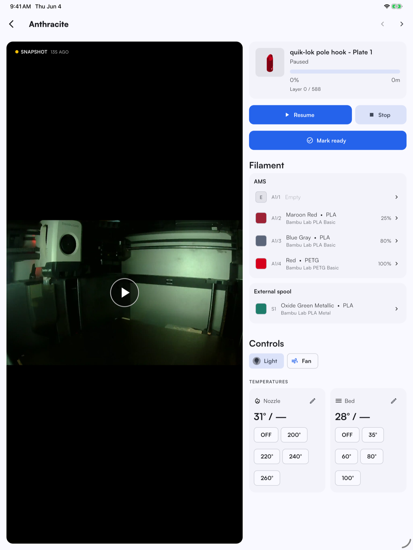This screenshot has width=413, height=550.
Task: Click the SNAPSHOT status label
Action: pos(34,52)
